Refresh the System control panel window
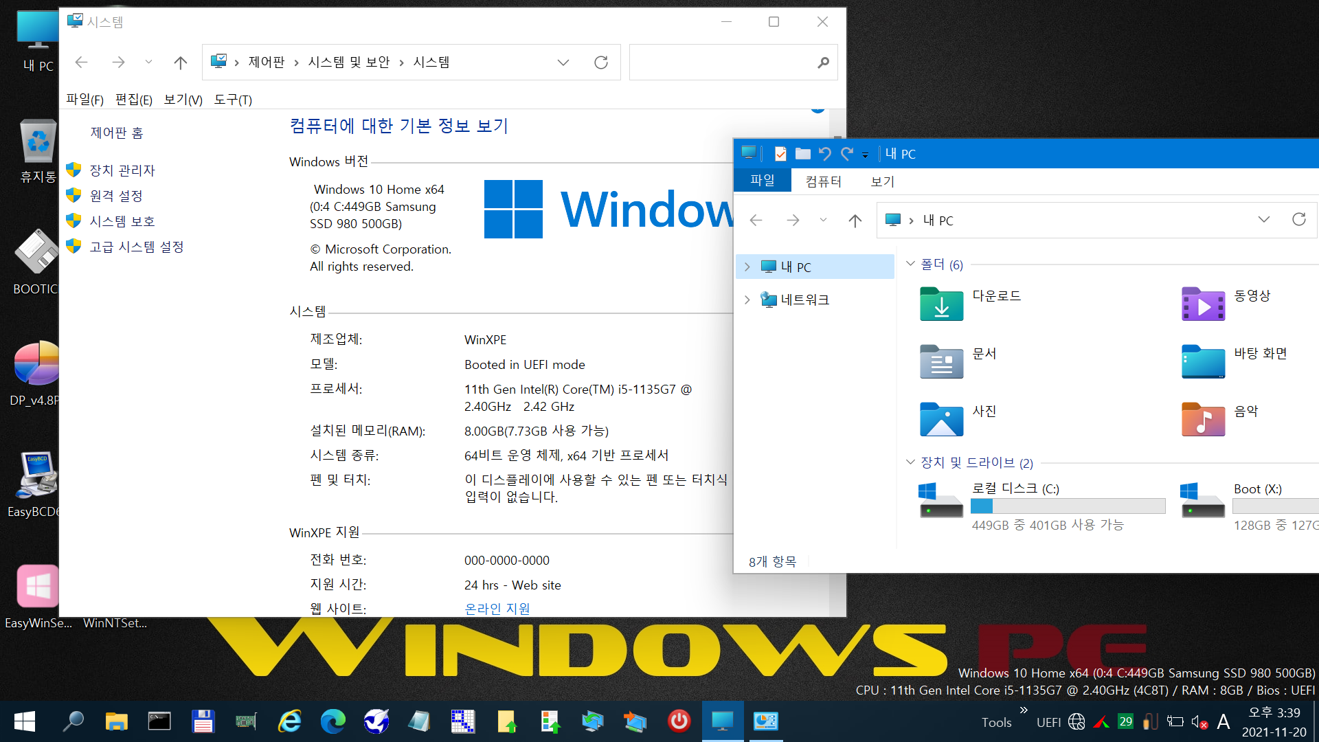The height and width of the screenshot is (742, 1319). pos(601,63)
